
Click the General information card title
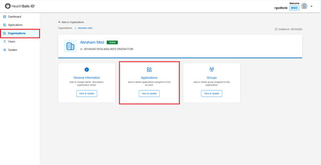pos(87,78)
